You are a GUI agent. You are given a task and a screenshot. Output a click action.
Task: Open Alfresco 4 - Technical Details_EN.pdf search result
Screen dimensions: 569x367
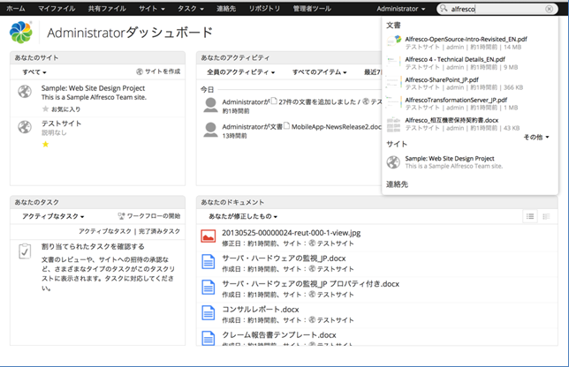pos(455,59)
